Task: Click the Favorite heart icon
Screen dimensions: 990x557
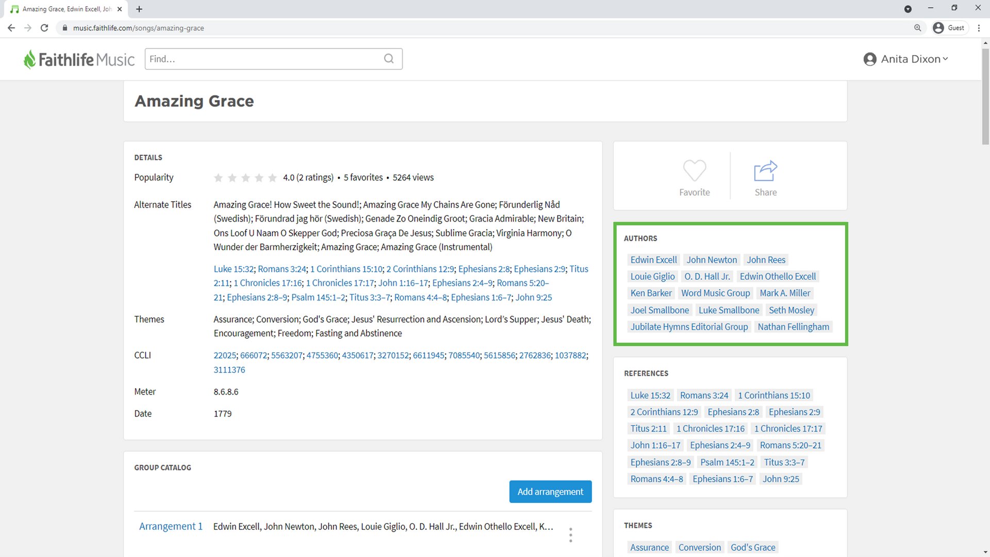Action: pos(694,171)
